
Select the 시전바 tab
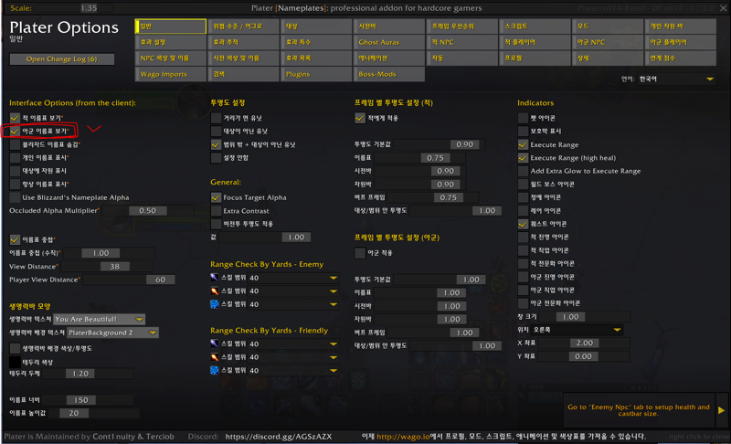[389, 26]
